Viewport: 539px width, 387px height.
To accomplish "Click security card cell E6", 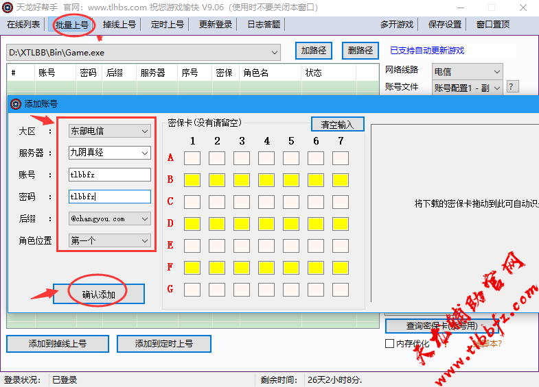I will (316, 246).
